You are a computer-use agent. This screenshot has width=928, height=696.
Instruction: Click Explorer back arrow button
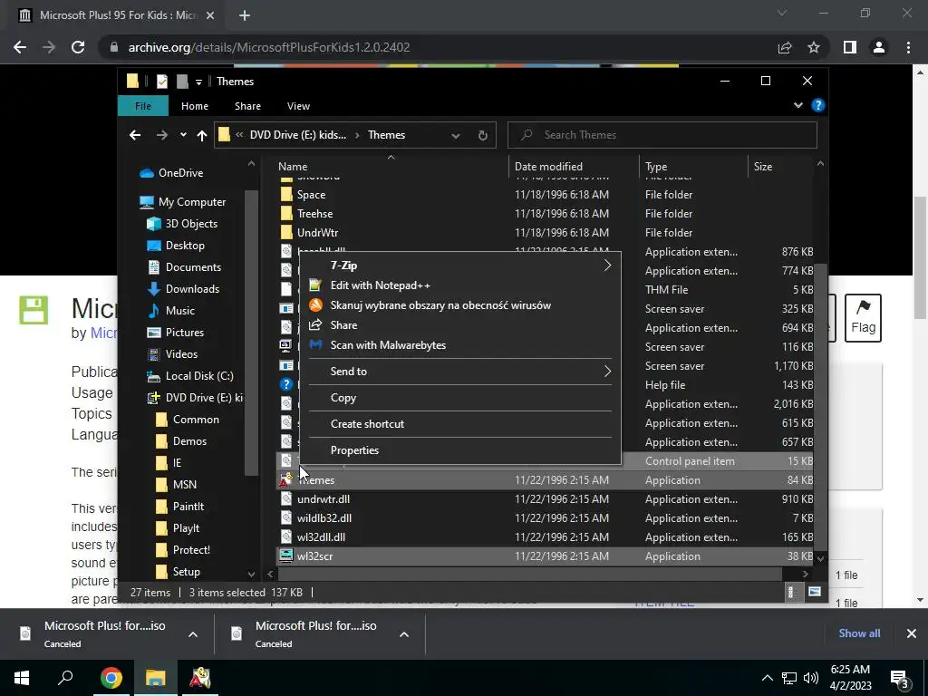135,136
